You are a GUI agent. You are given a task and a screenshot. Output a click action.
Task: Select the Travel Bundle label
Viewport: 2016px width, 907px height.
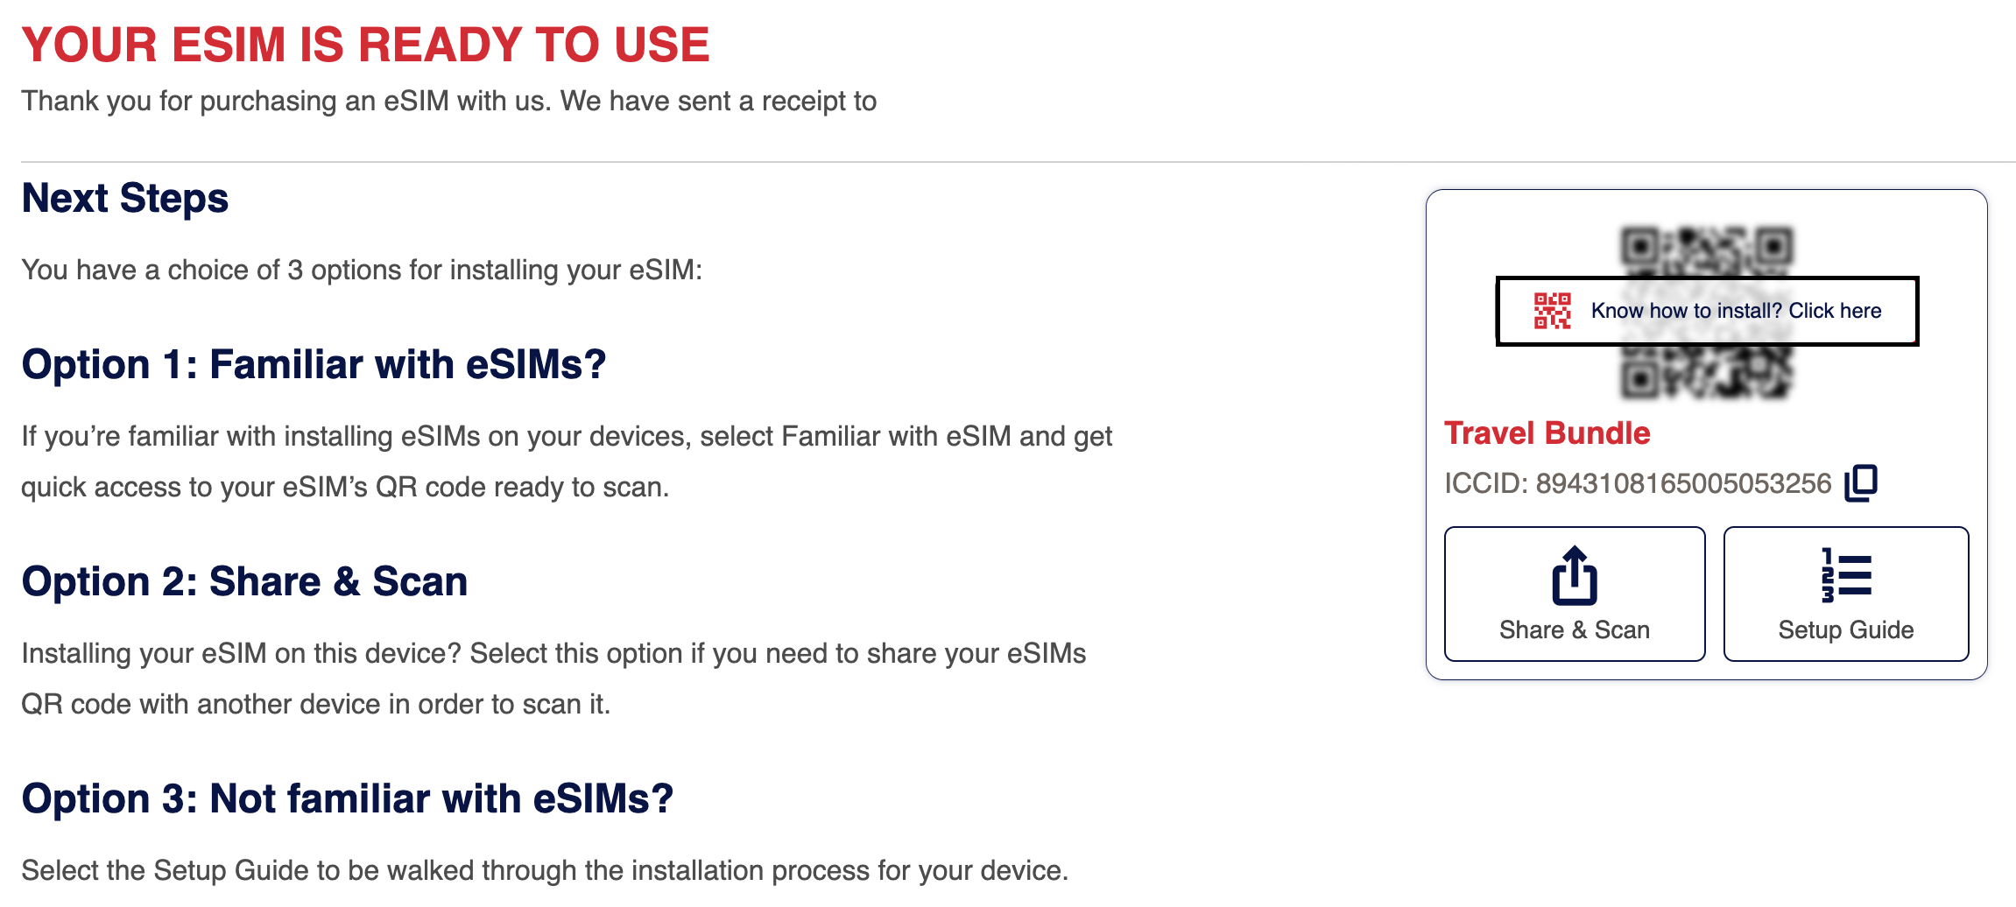1546,432
